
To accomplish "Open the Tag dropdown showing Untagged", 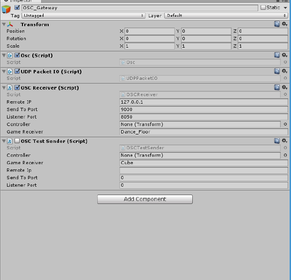I will [x=84, y=15].
